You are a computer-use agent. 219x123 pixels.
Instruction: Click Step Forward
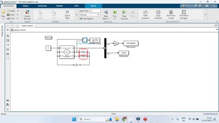124,15
